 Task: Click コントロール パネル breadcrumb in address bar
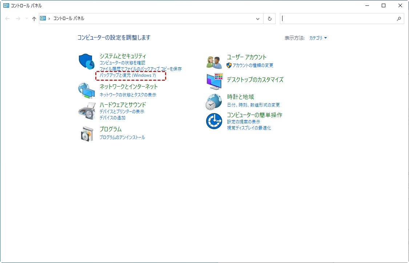pos(69,19)
